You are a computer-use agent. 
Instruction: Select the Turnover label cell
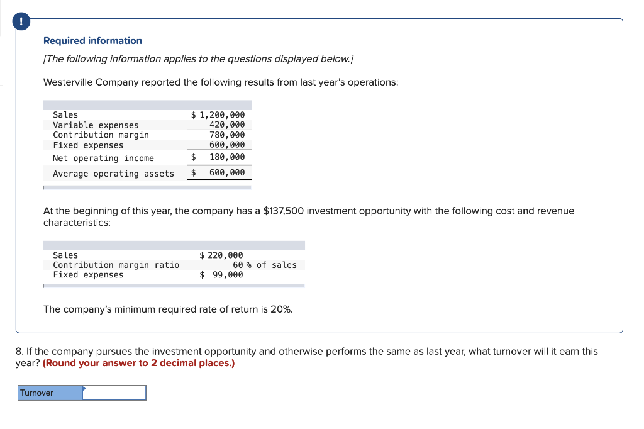tap(50, 393)
